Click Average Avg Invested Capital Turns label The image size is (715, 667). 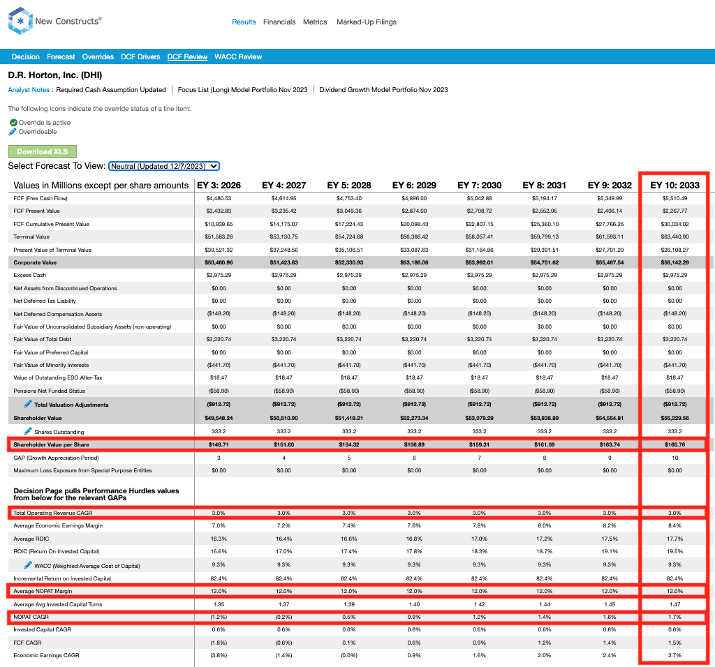(x=58, y=605)
